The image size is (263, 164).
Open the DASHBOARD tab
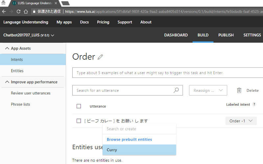point(176,35)
